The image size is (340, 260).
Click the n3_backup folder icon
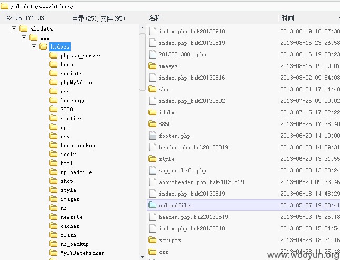click(x=53, y=244)
